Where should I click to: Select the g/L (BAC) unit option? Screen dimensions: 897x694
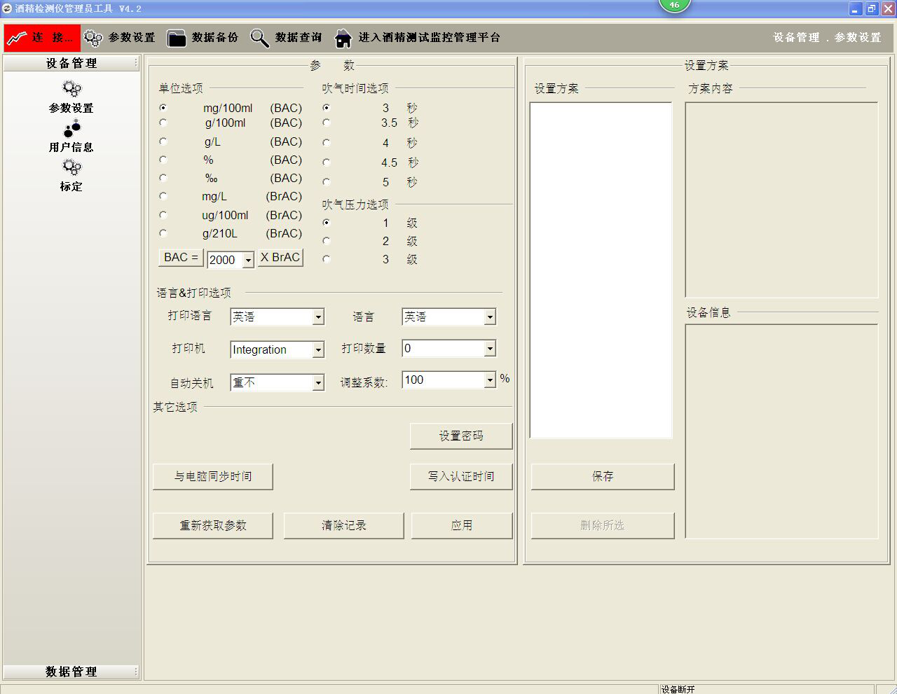163,141
